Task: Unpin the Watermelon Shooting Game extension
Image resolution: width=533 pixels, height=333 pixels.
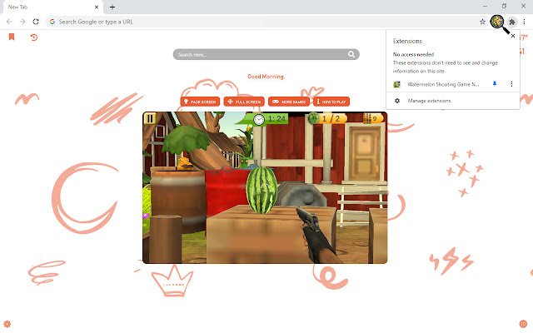Action: [495, 84]
